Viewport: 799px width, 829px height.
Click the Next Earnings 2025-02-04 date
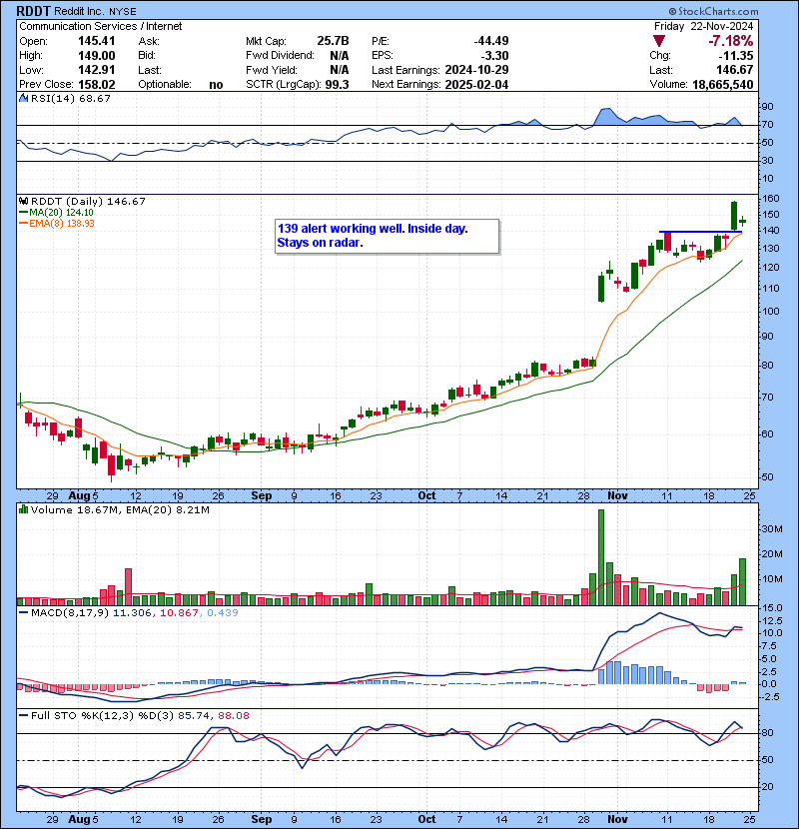click(x=476, y=84)
